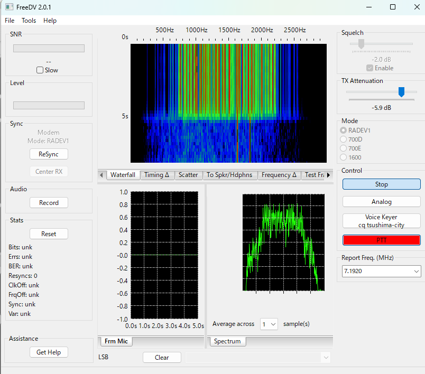425x374 pixels.
Task: Open the Report Freq. dropdown
Action: click(417, 272)
